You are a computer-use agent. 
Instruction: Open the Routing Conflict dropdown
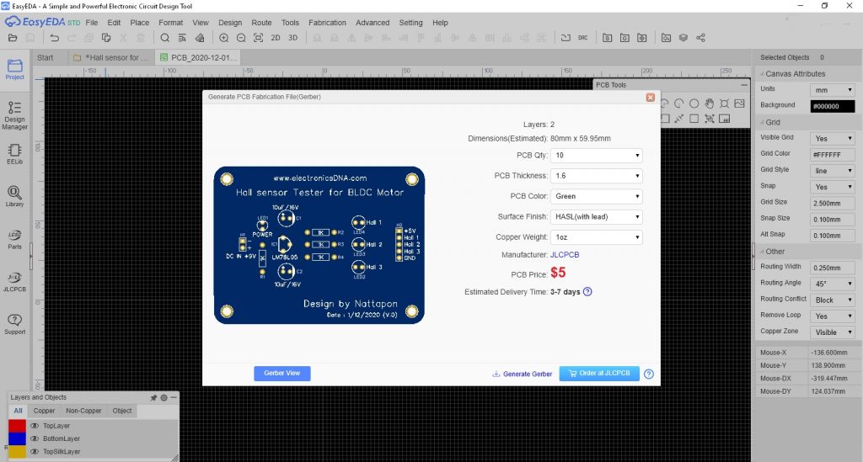pyautogui.click(x=832, y=300)
